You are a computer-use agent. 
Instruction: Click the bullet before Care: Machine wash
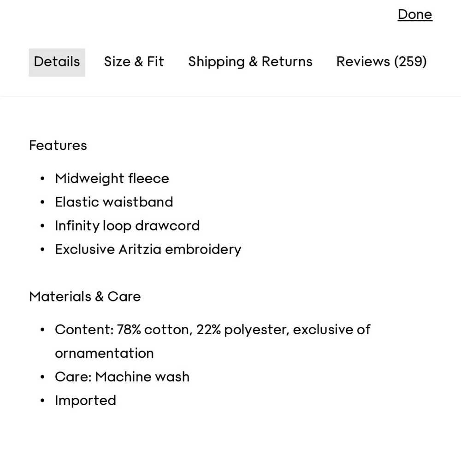[42, 377]
